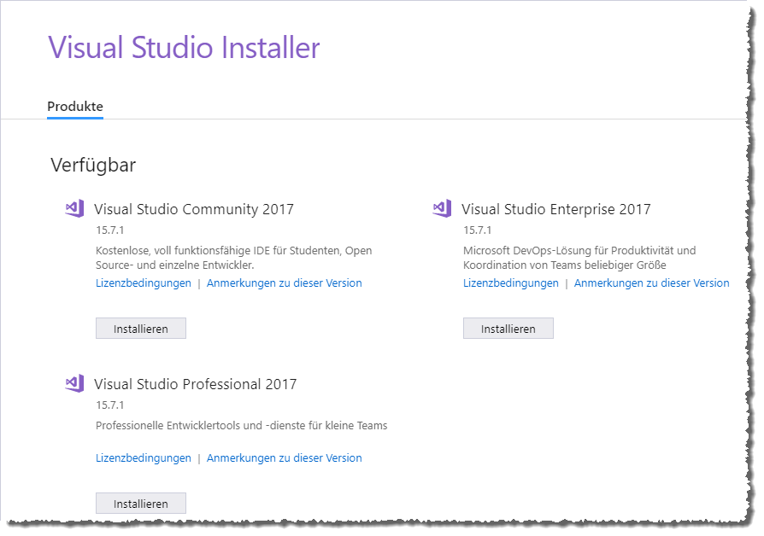Open Lizenzbedingungen for Visual Studio Enterprise 2017
This screenshot has width=764, height=536.
tap(509, 283)
